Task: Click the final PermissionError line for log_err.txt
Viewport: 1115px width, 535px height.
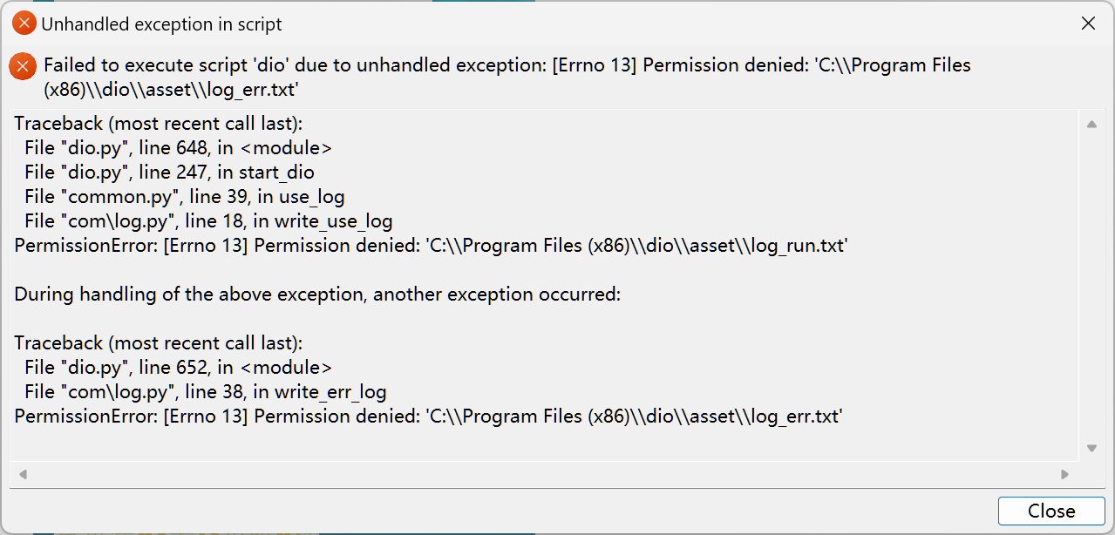Action: [x=428, y=416]
